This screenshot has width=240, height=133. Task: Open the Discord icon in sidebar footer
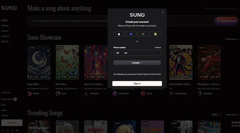pos(17,131)
